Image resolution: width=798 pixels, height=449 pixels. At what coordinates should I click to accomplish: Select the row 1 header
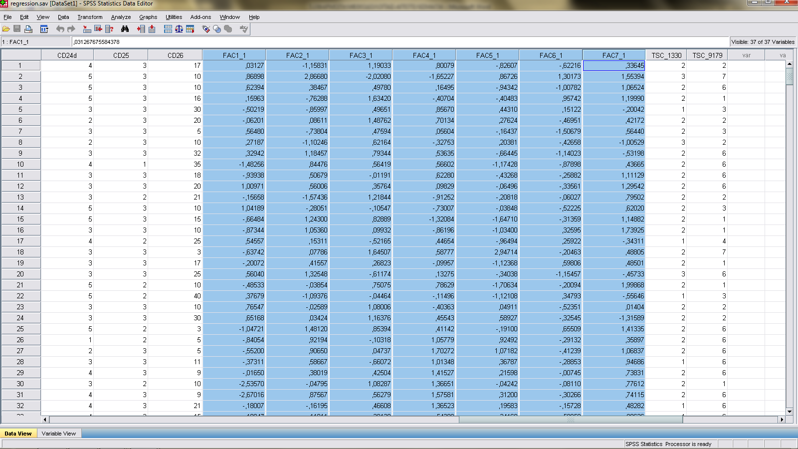pos(20,65)
